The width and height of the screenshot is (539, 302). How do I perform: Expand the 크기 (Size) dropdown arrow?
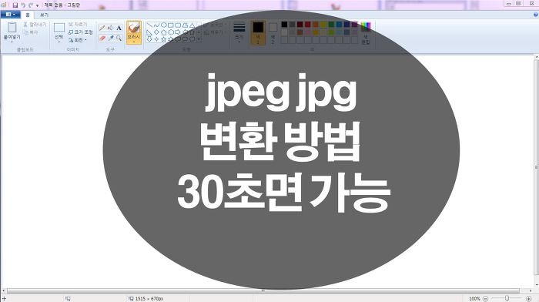tap(239, 42)
